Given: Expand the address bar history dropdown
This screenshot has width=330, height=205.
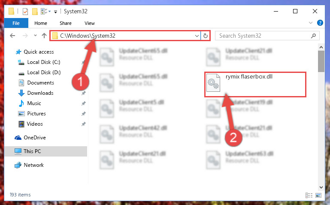Looking at the screenshot, I should 197,36.
